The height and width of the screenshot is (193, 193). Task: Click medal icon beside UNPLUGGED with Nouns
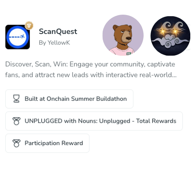tap(17, 121)
